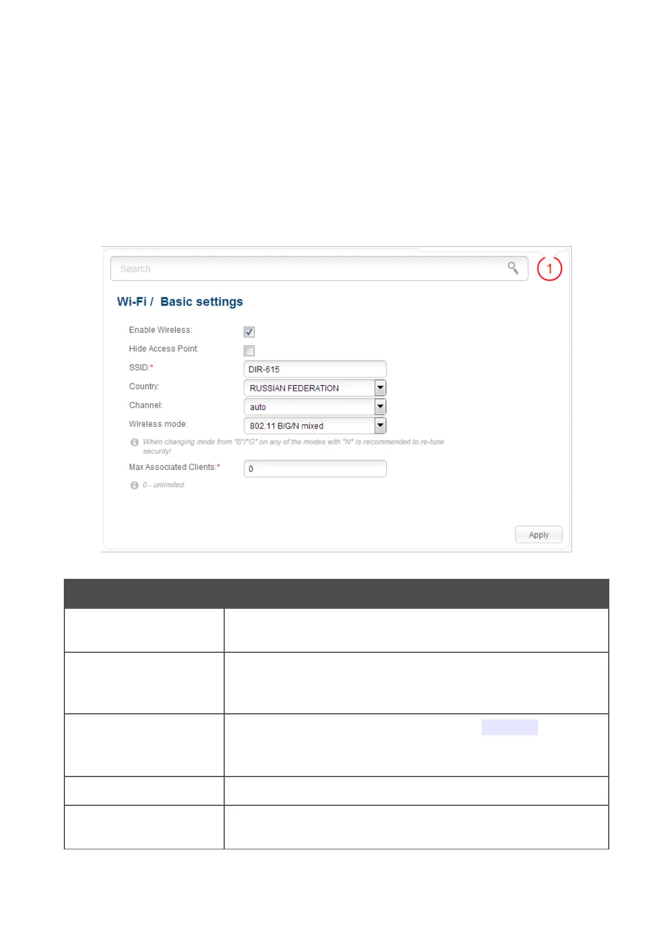Click the '0 - unlimited' hint text
This screenshot has height=951, width=672.
pos(163,485)
